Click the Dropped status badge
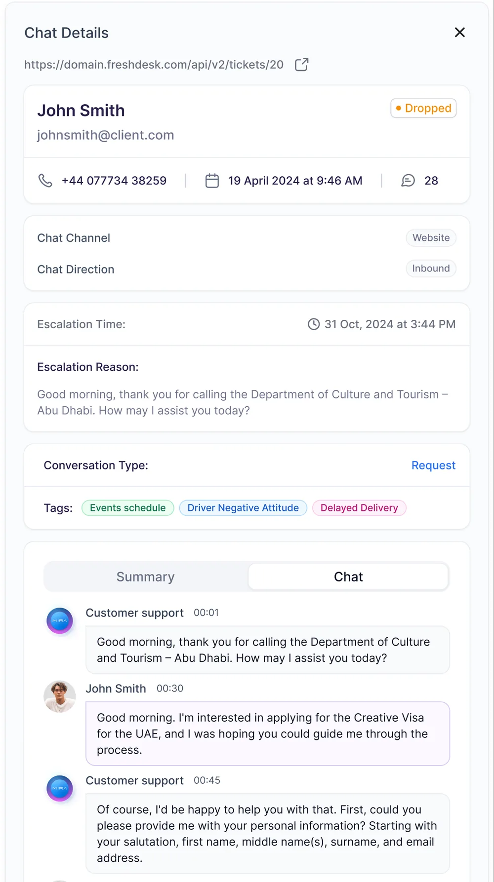Screen dimensions: 494x882 pos(423,108)
